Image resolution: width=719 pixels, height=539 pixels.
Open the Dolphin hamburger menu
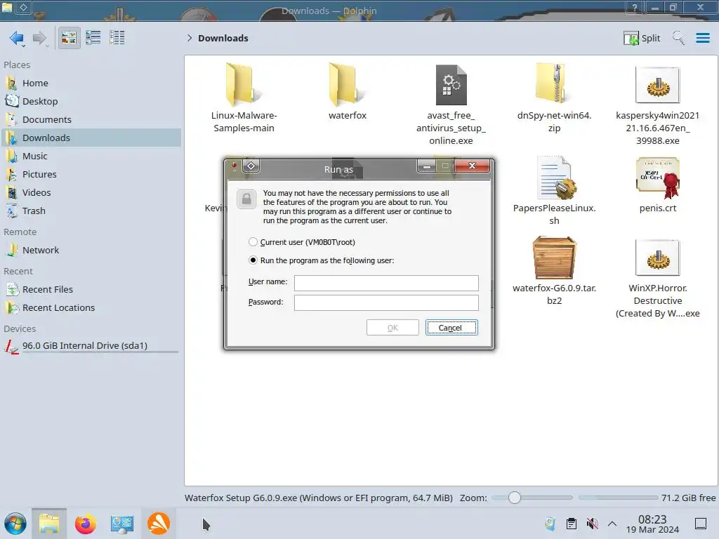pyautogui.click(x=702, y=38)
